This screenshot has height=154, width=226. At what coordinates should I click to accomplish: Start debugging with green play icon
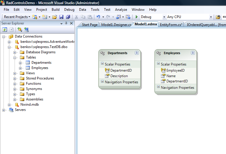(136, 17)
